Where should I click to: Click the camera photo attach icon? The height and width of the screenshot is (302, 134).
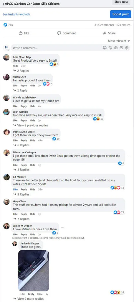tap(116, 48)
